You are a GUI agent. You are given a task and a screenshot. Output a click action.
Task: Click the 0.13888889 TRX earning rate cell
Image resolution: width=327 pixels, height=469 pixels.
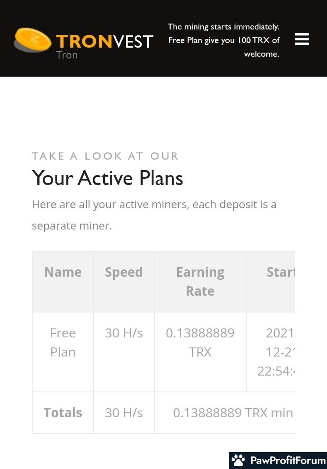tap(200, 342)
